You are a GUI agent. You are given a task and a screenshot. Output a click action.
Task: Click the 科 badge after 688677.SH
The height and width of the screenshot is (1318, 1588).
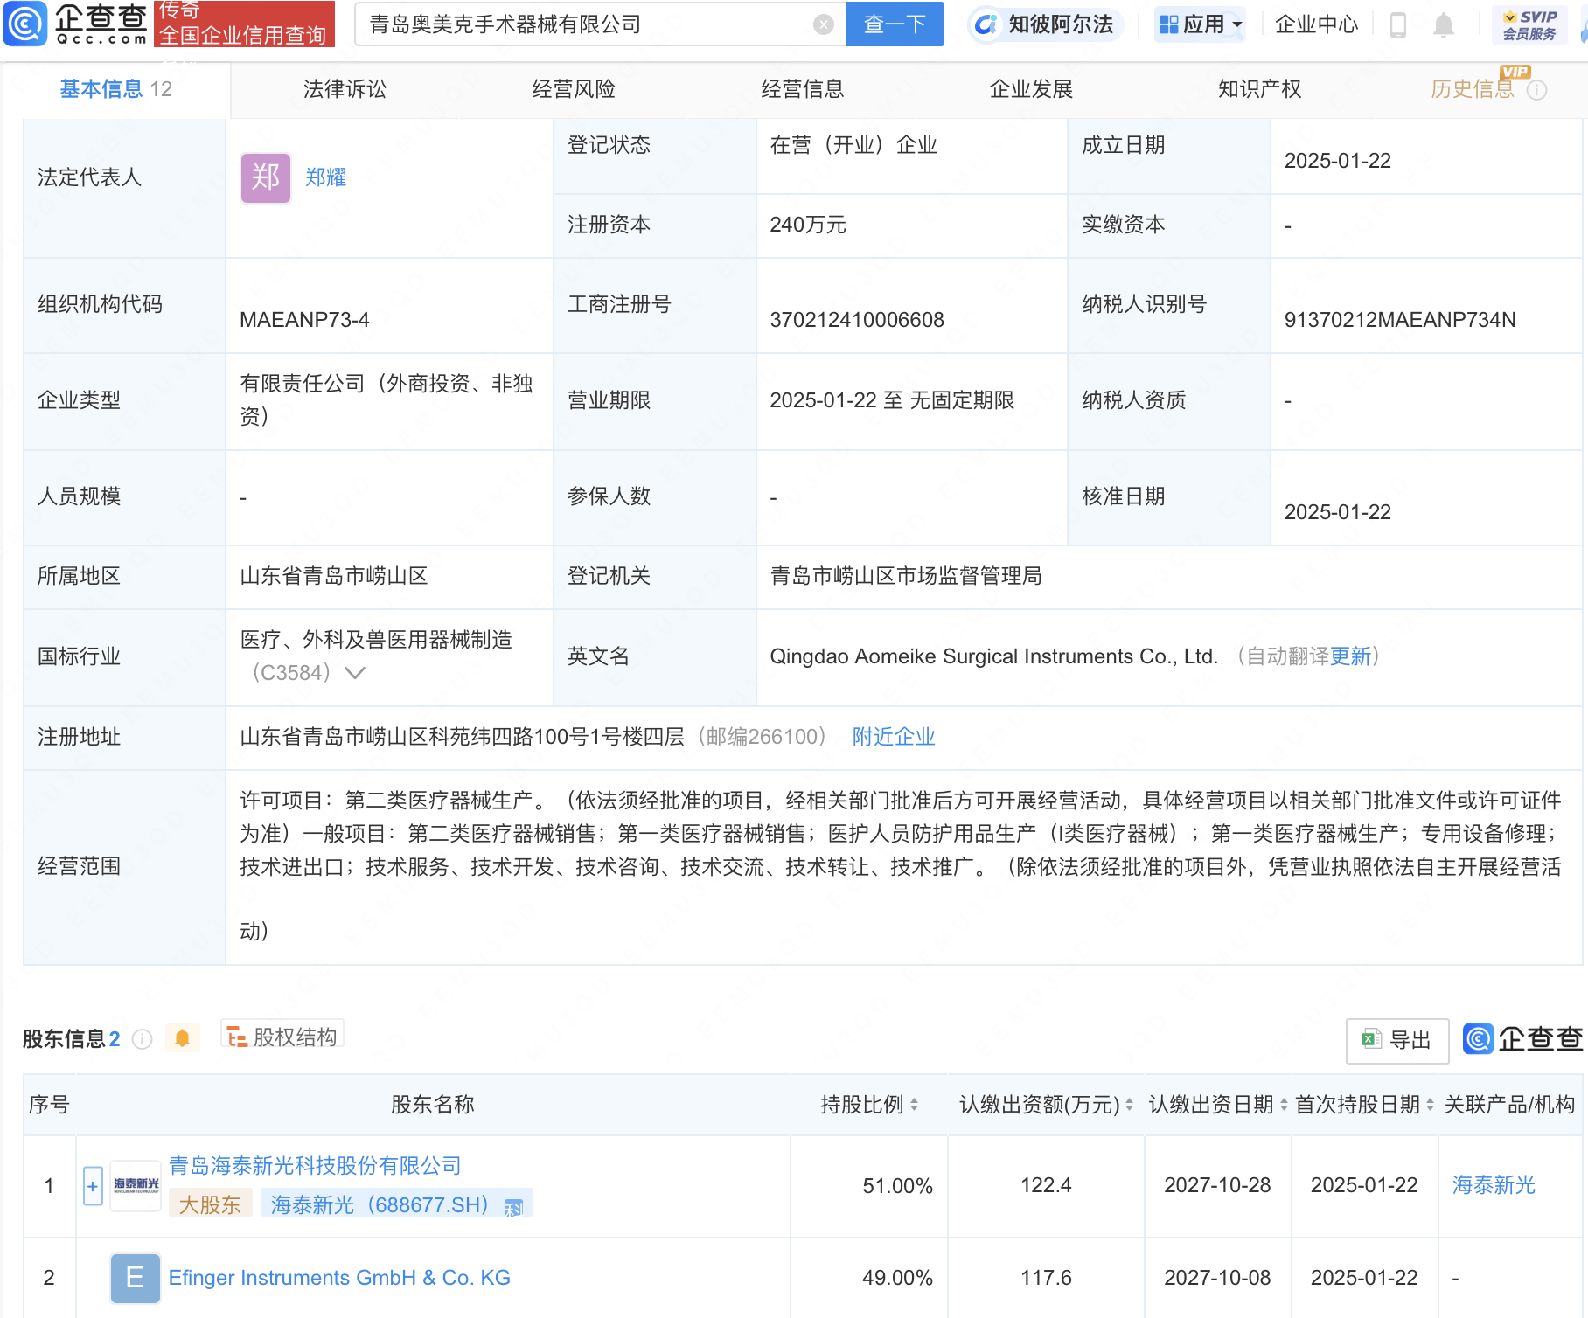tap(513, 1207)
